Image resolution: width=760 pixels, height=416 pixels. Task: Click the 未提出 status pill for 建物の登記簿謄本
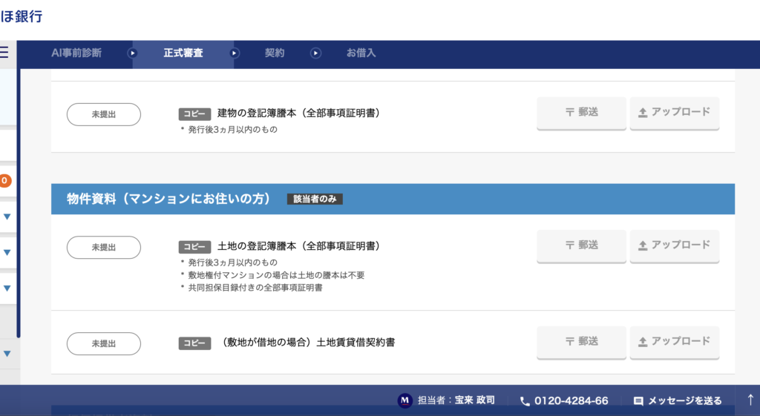pos(104,114)
